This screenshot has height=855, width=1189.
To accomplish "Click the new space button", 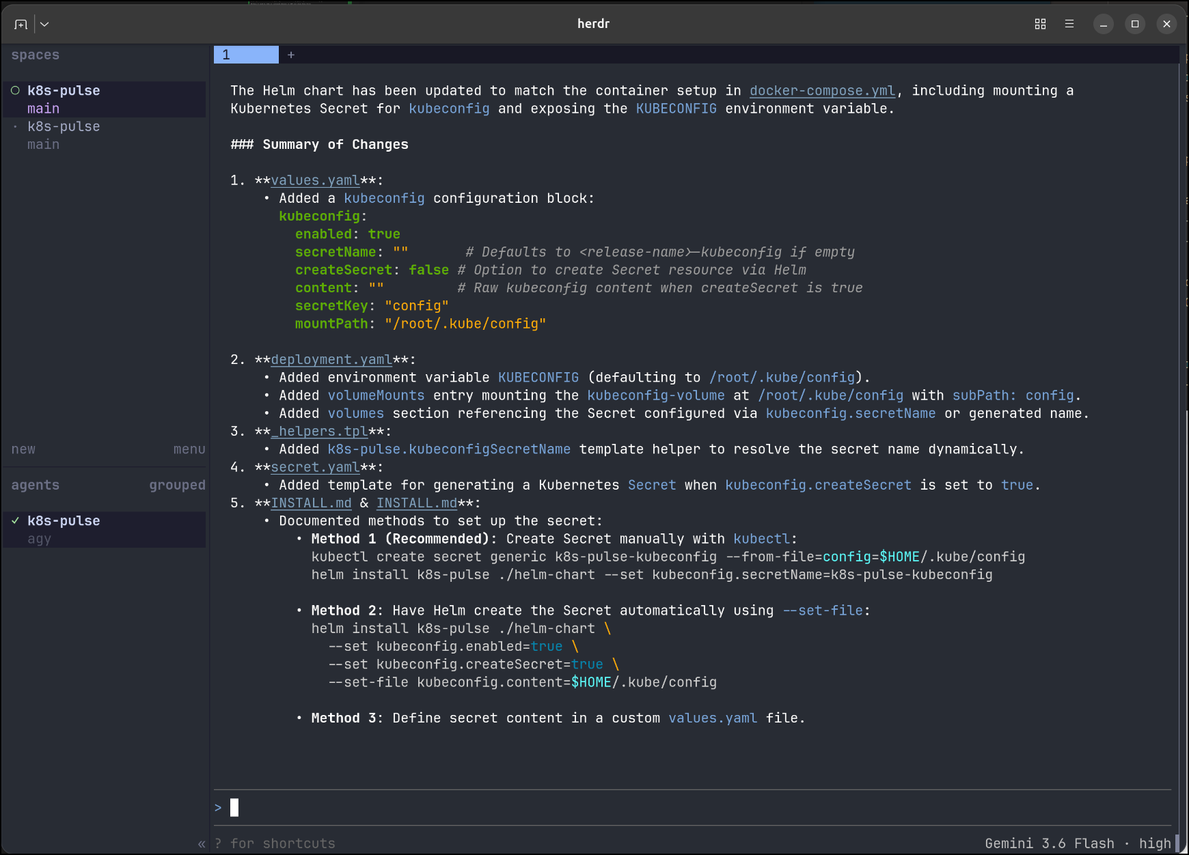I will pyautogui.click(x=23, y=449).
